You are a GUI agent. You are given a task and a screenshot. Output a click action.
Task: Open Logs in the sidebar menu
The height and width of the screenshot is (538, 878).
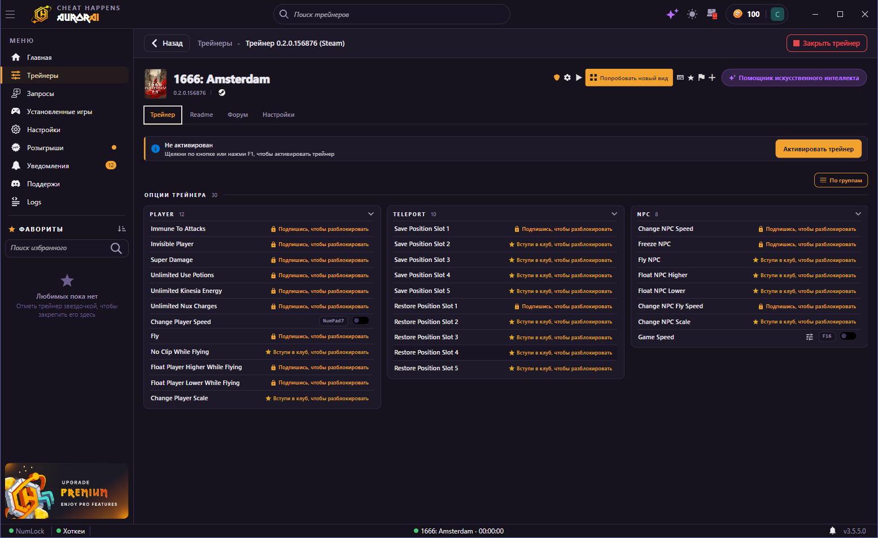[65, 202]
